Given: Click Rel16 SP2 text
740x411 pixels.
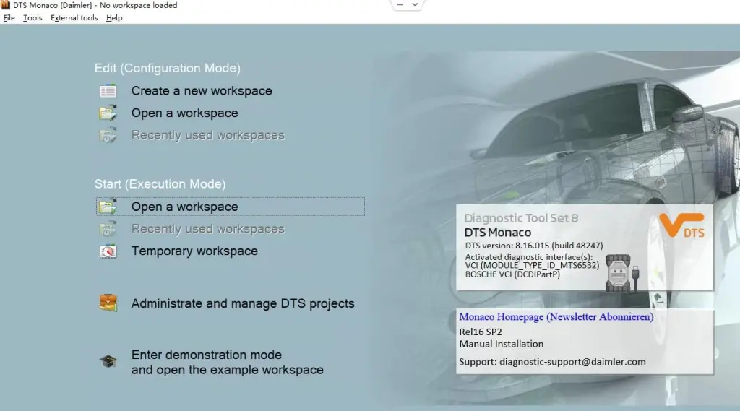Looking at the screenshot, I should 481,332.
